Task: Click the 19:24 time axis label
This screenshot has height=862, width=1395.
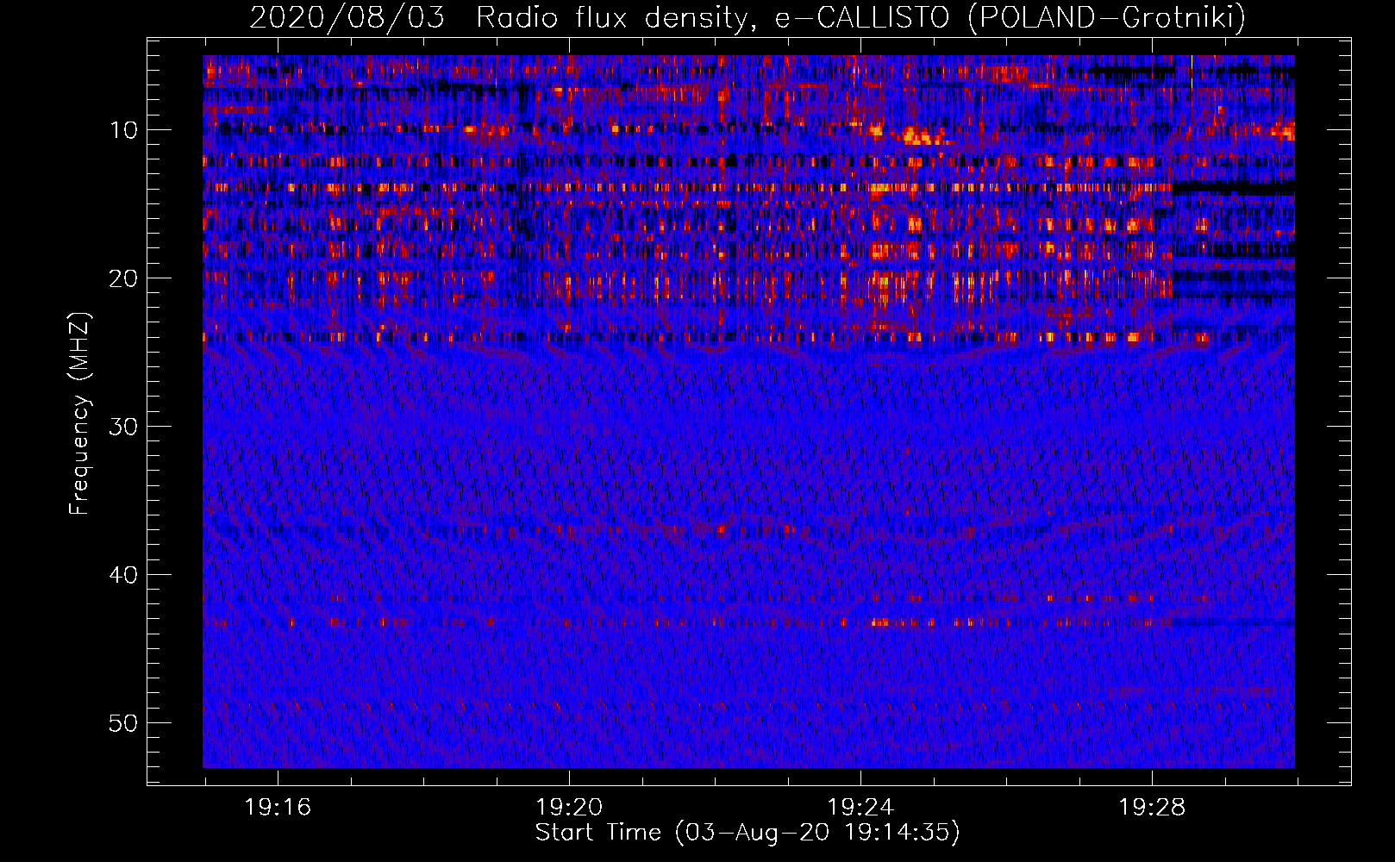Action: pos(860,808)
